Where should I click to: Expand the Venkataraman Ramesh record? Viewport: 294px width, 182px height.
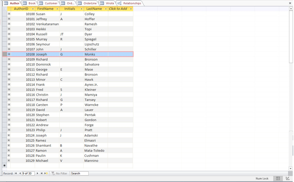click(x=9, y=24)
